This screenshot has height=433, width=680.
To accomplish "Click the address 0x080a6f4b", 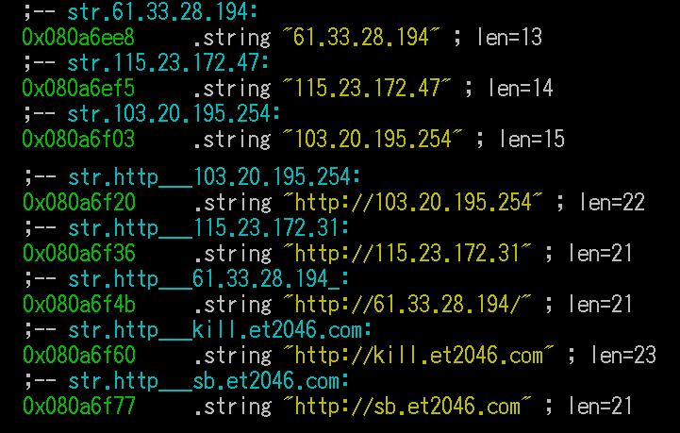I will [79, 305].
